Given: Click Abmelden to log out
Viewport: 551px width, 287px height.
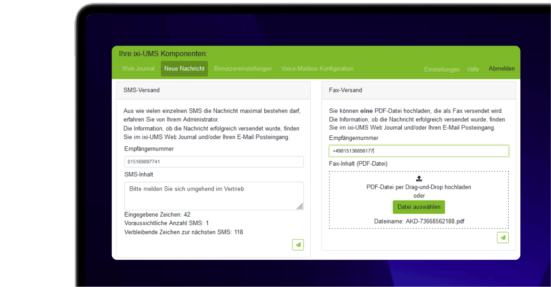Looking at the screenshot, I should 501,69.
